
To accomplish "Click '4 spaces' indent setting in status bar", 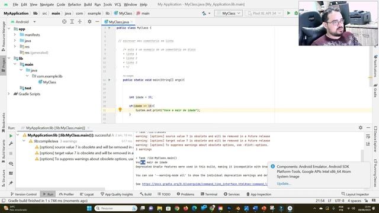I will tap(354, 201).
